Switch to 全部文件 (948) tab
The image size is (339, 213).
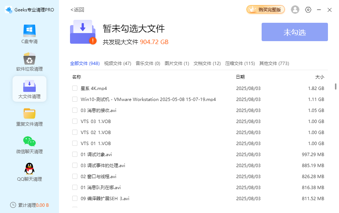[85, 63]
